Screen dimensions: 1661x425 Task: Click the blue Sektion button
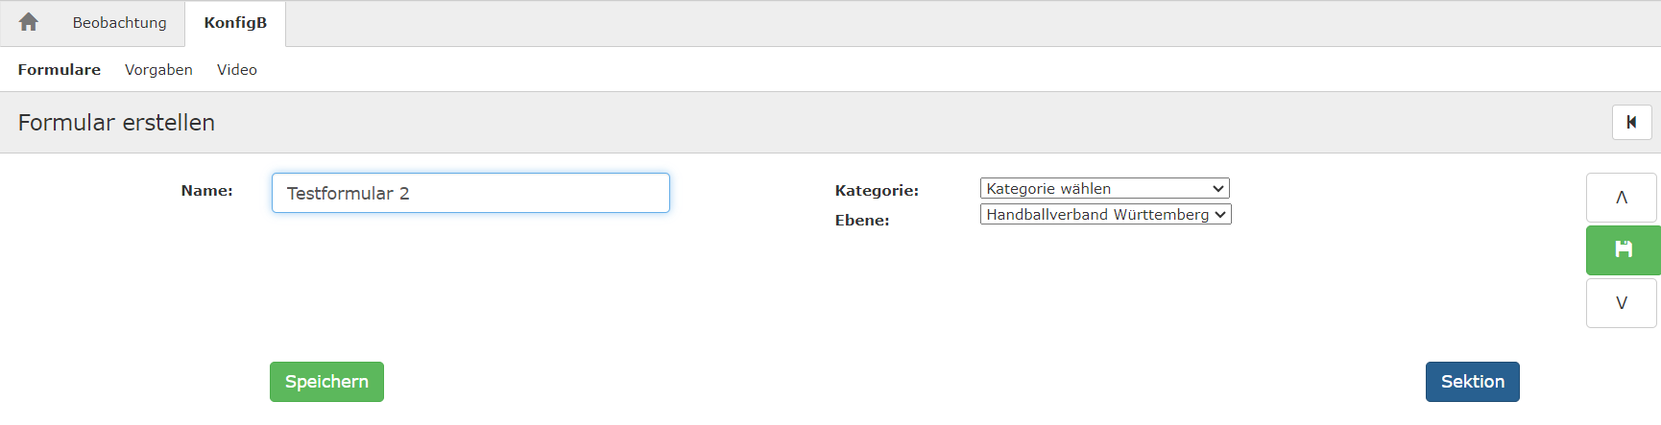1472,381
